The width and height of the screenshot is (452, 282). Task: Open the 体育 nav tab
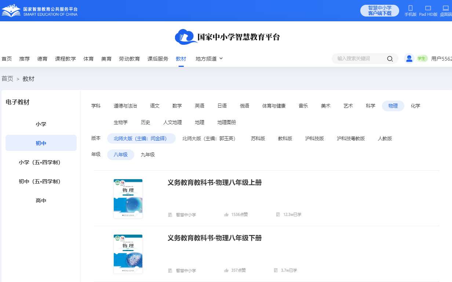point(88,59)
